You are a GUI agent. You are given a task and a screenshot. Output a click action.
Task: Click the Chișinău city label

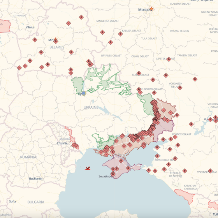coord(63,143)
